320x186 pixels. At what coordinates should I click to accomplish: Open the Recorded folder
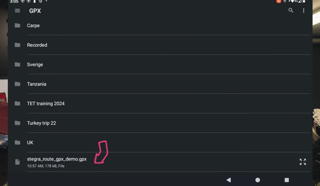(x=37, y=45)
